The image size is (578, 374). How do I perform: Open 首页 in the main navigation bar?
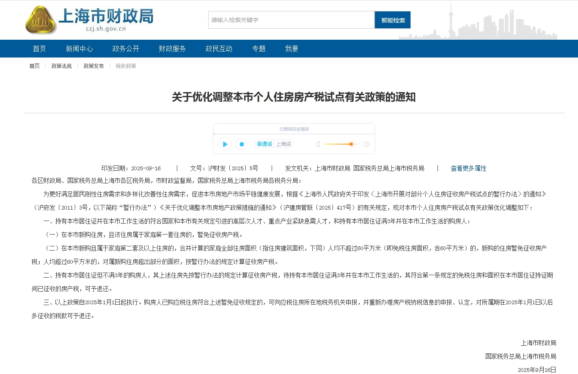(39, 49)
